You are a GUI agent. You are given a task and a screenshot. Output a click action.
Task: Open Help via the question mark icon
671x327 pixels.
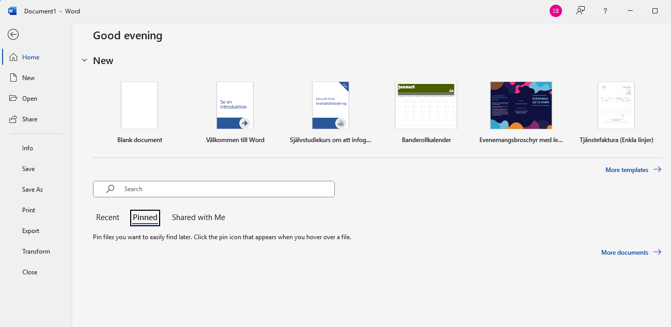[605, 11]
